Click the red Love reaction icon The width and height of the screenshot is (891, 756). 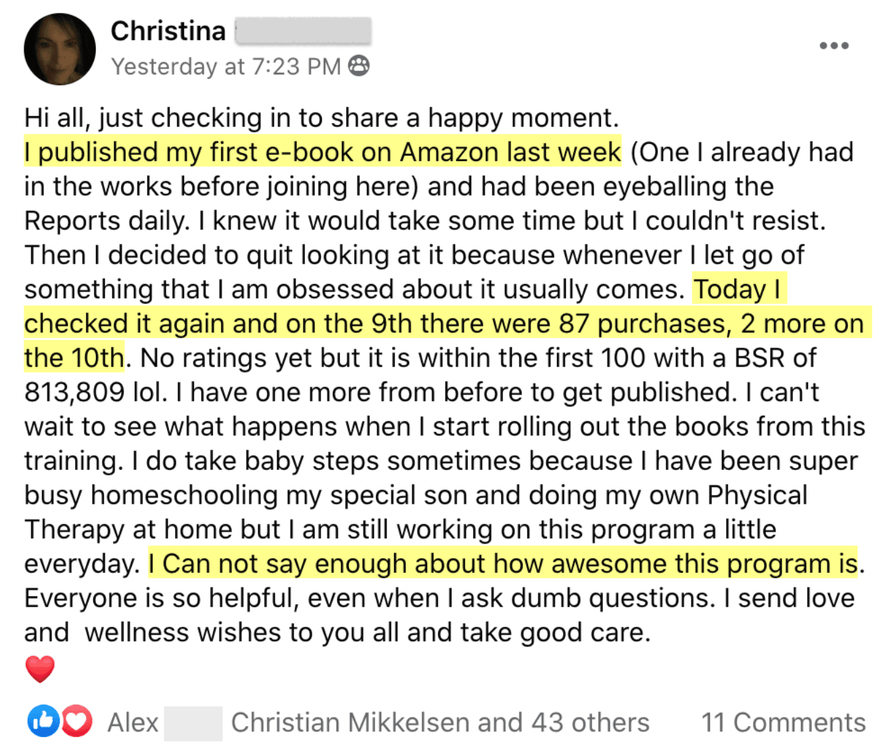[x=76, y=722]
